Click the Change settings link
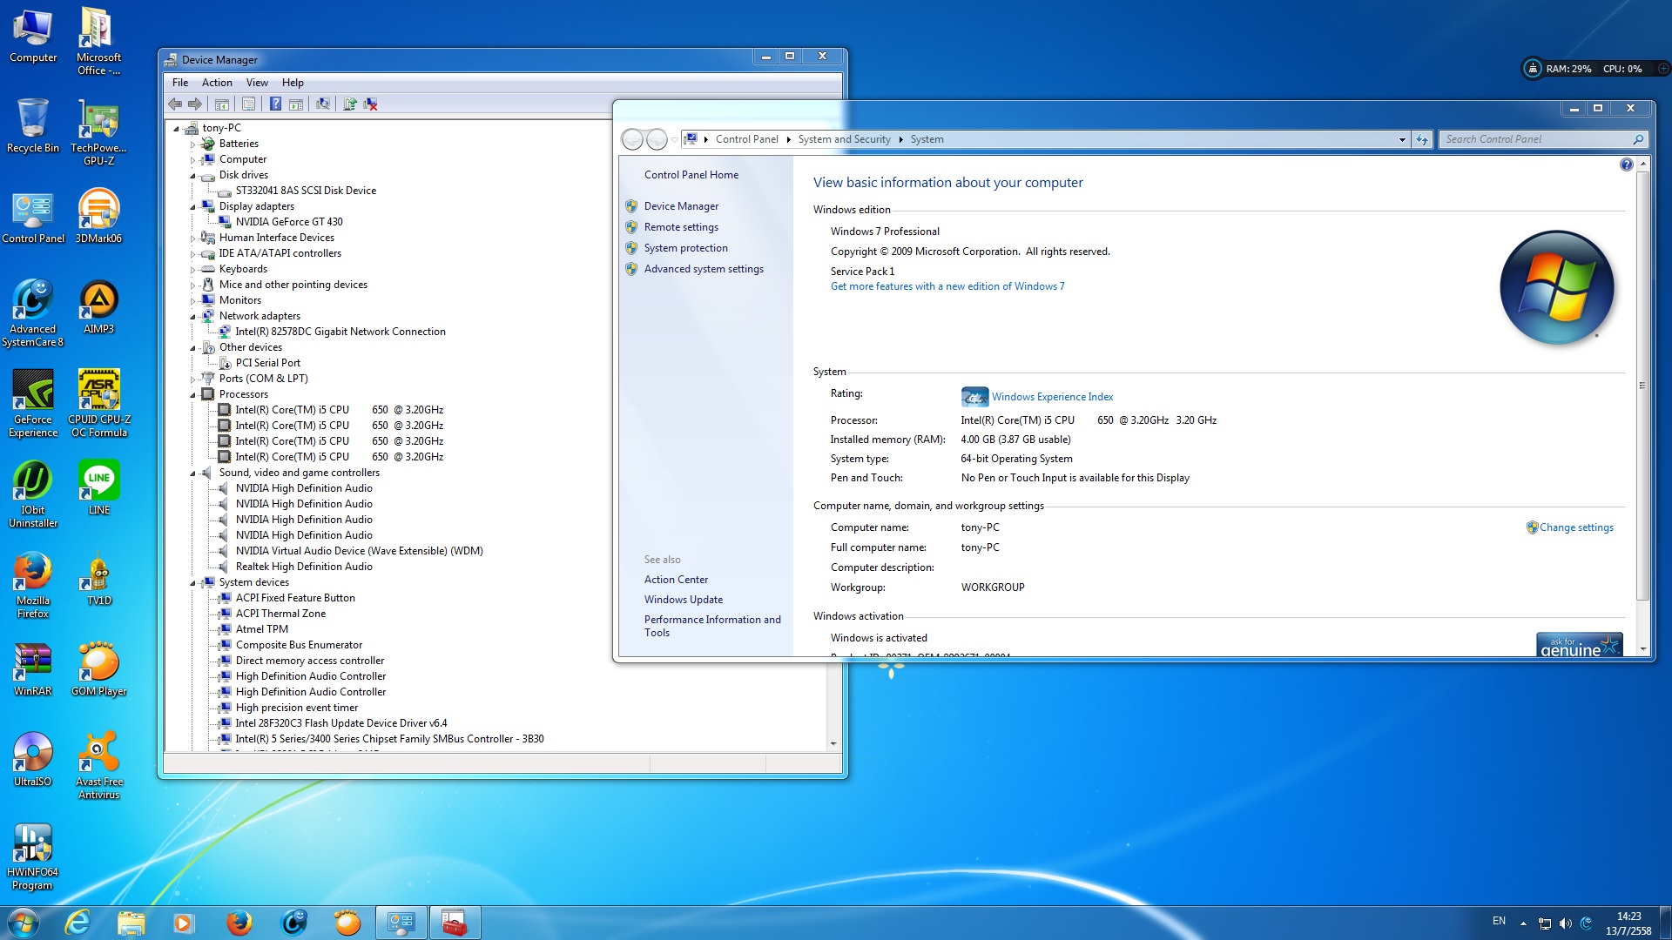This screenshot has height=940, width=1672. 1575,527
